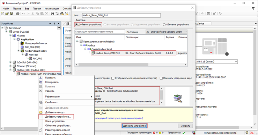The height and width of the screenshot is (135, 258).
Task: Click the Добавить устройство button at dialog bottom
Action: click(134, 126)
